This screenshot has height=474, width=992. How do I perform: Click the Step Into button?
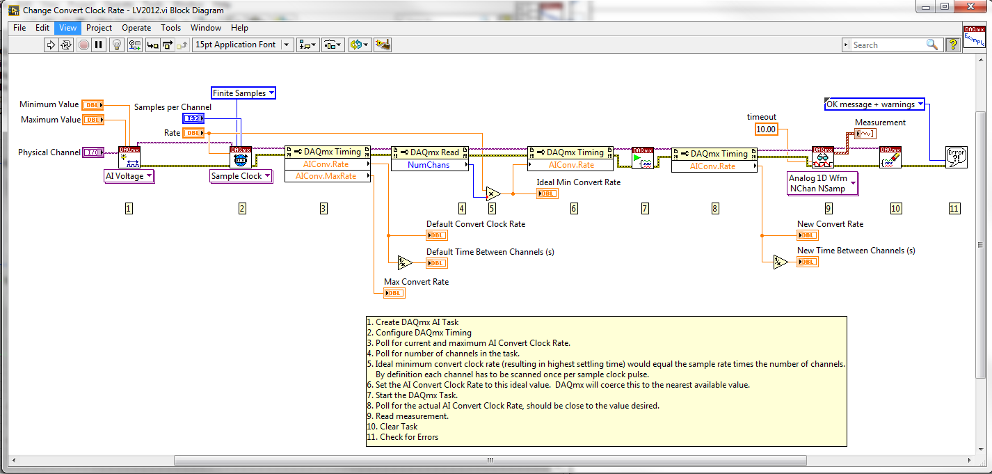pyautogui.click(x=152, y=45)
